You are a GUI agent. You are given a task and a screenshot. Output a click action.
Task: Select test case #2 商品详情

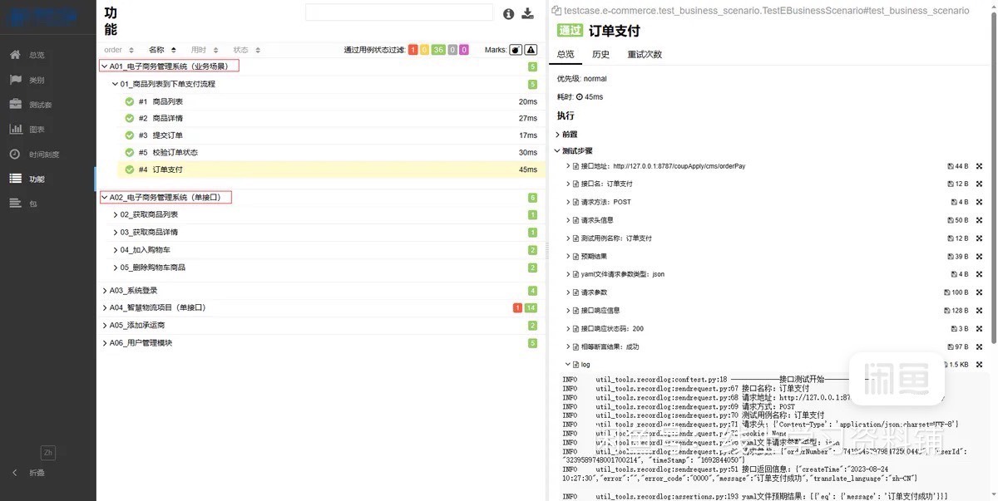pos(329,118)
